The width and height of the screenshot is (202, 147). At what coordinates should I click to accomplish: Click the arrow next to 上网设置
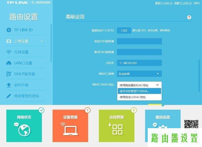coord(42,41)
